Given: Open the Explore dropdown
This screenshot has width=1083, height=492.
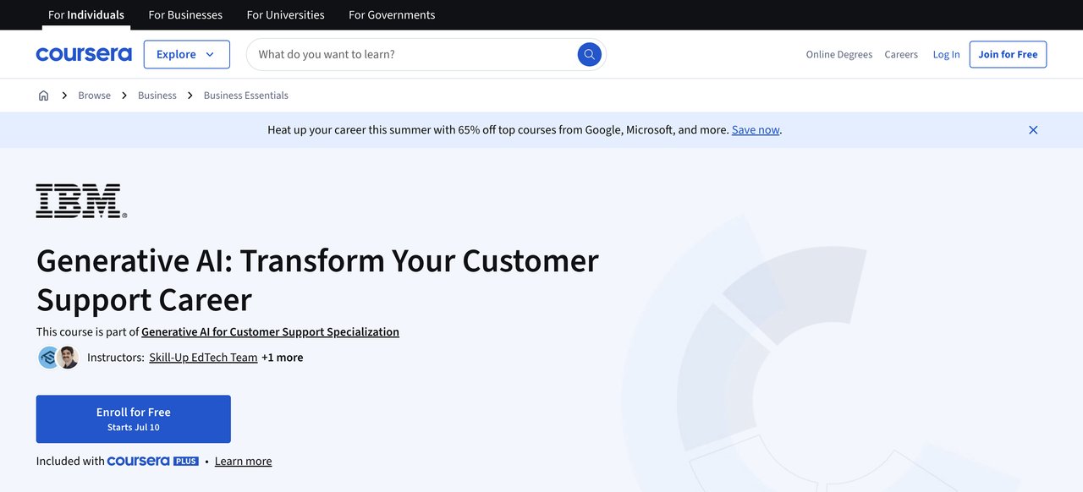Looking at the screenshot, I should click(186, 53).
